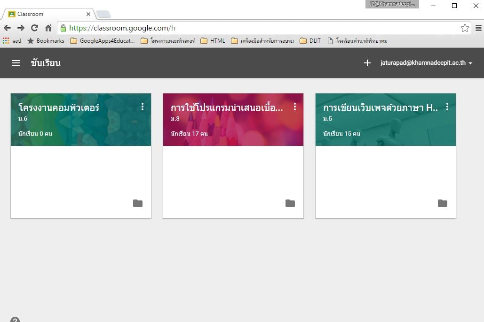
Task: Click ม.5 section label on third card
Action: click(327, 119)
